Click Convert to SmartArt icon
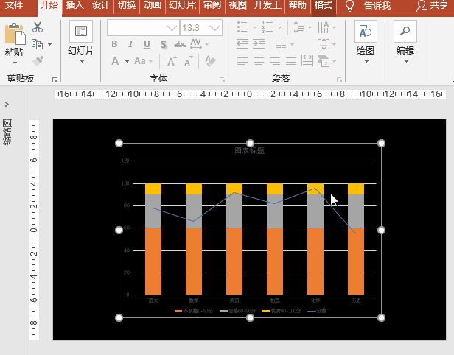 pyautogui.click(x=324, y=61)
